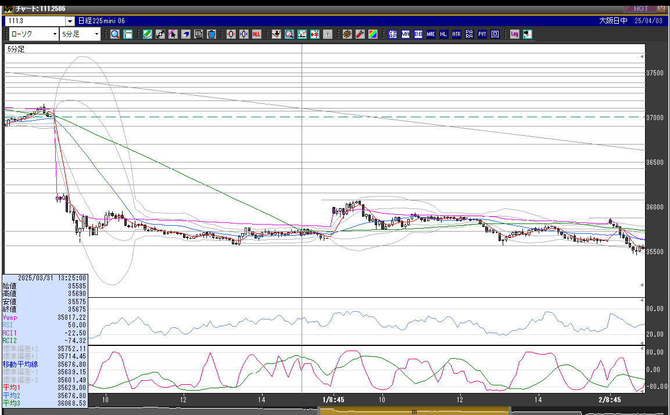Click the Vwap value 35817.22
The image size is (670, 415).
72,317
